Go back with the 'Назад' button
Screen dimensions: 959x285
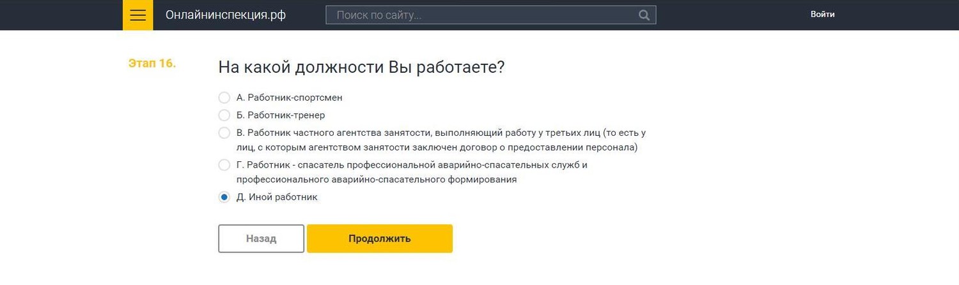click(261, 238)
